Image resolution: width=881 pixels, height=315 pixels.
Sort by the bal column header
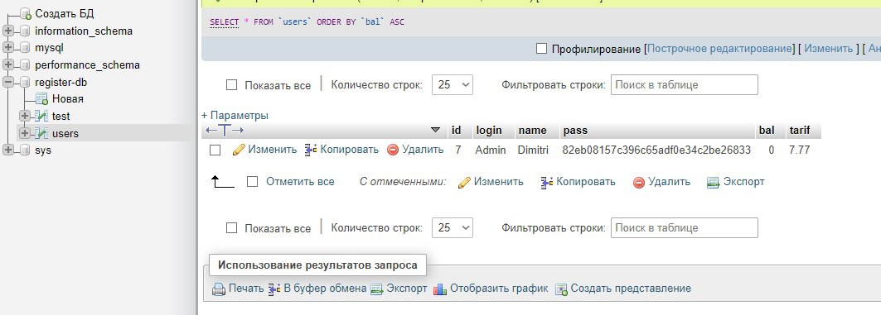coord(767,131)
